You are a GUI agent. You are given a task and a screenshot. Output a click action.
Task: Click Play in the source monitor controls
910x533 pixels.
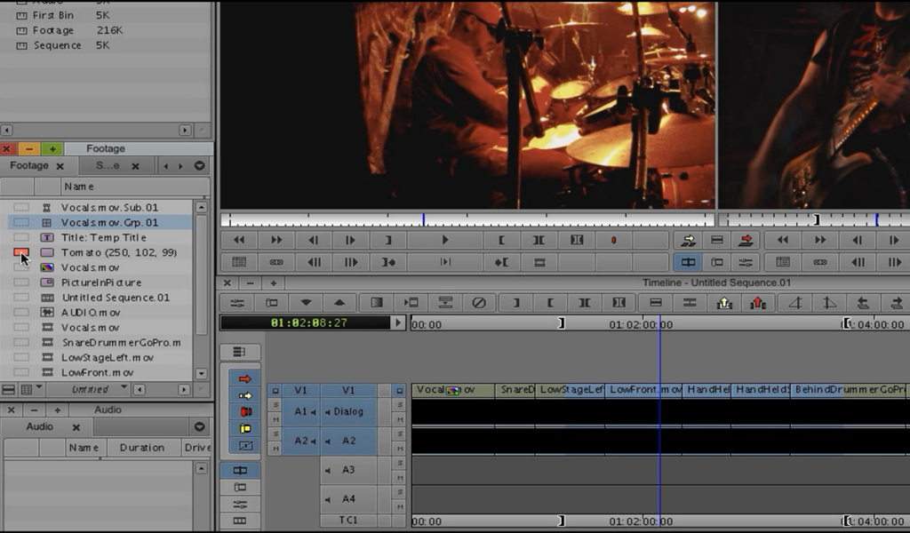[x=444, y=240]
